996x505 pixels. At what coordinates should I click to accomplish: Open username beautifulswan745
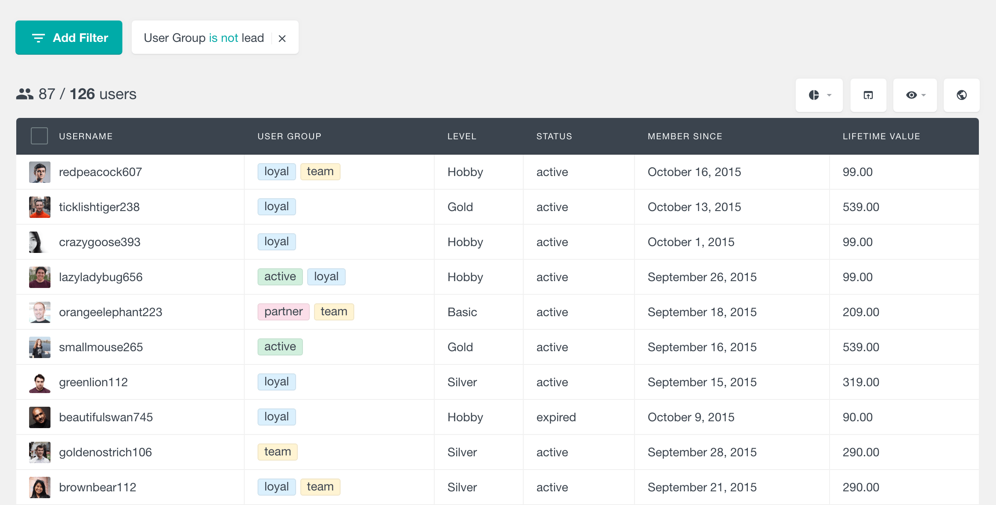pyautogui.click(x=106, y=417)
